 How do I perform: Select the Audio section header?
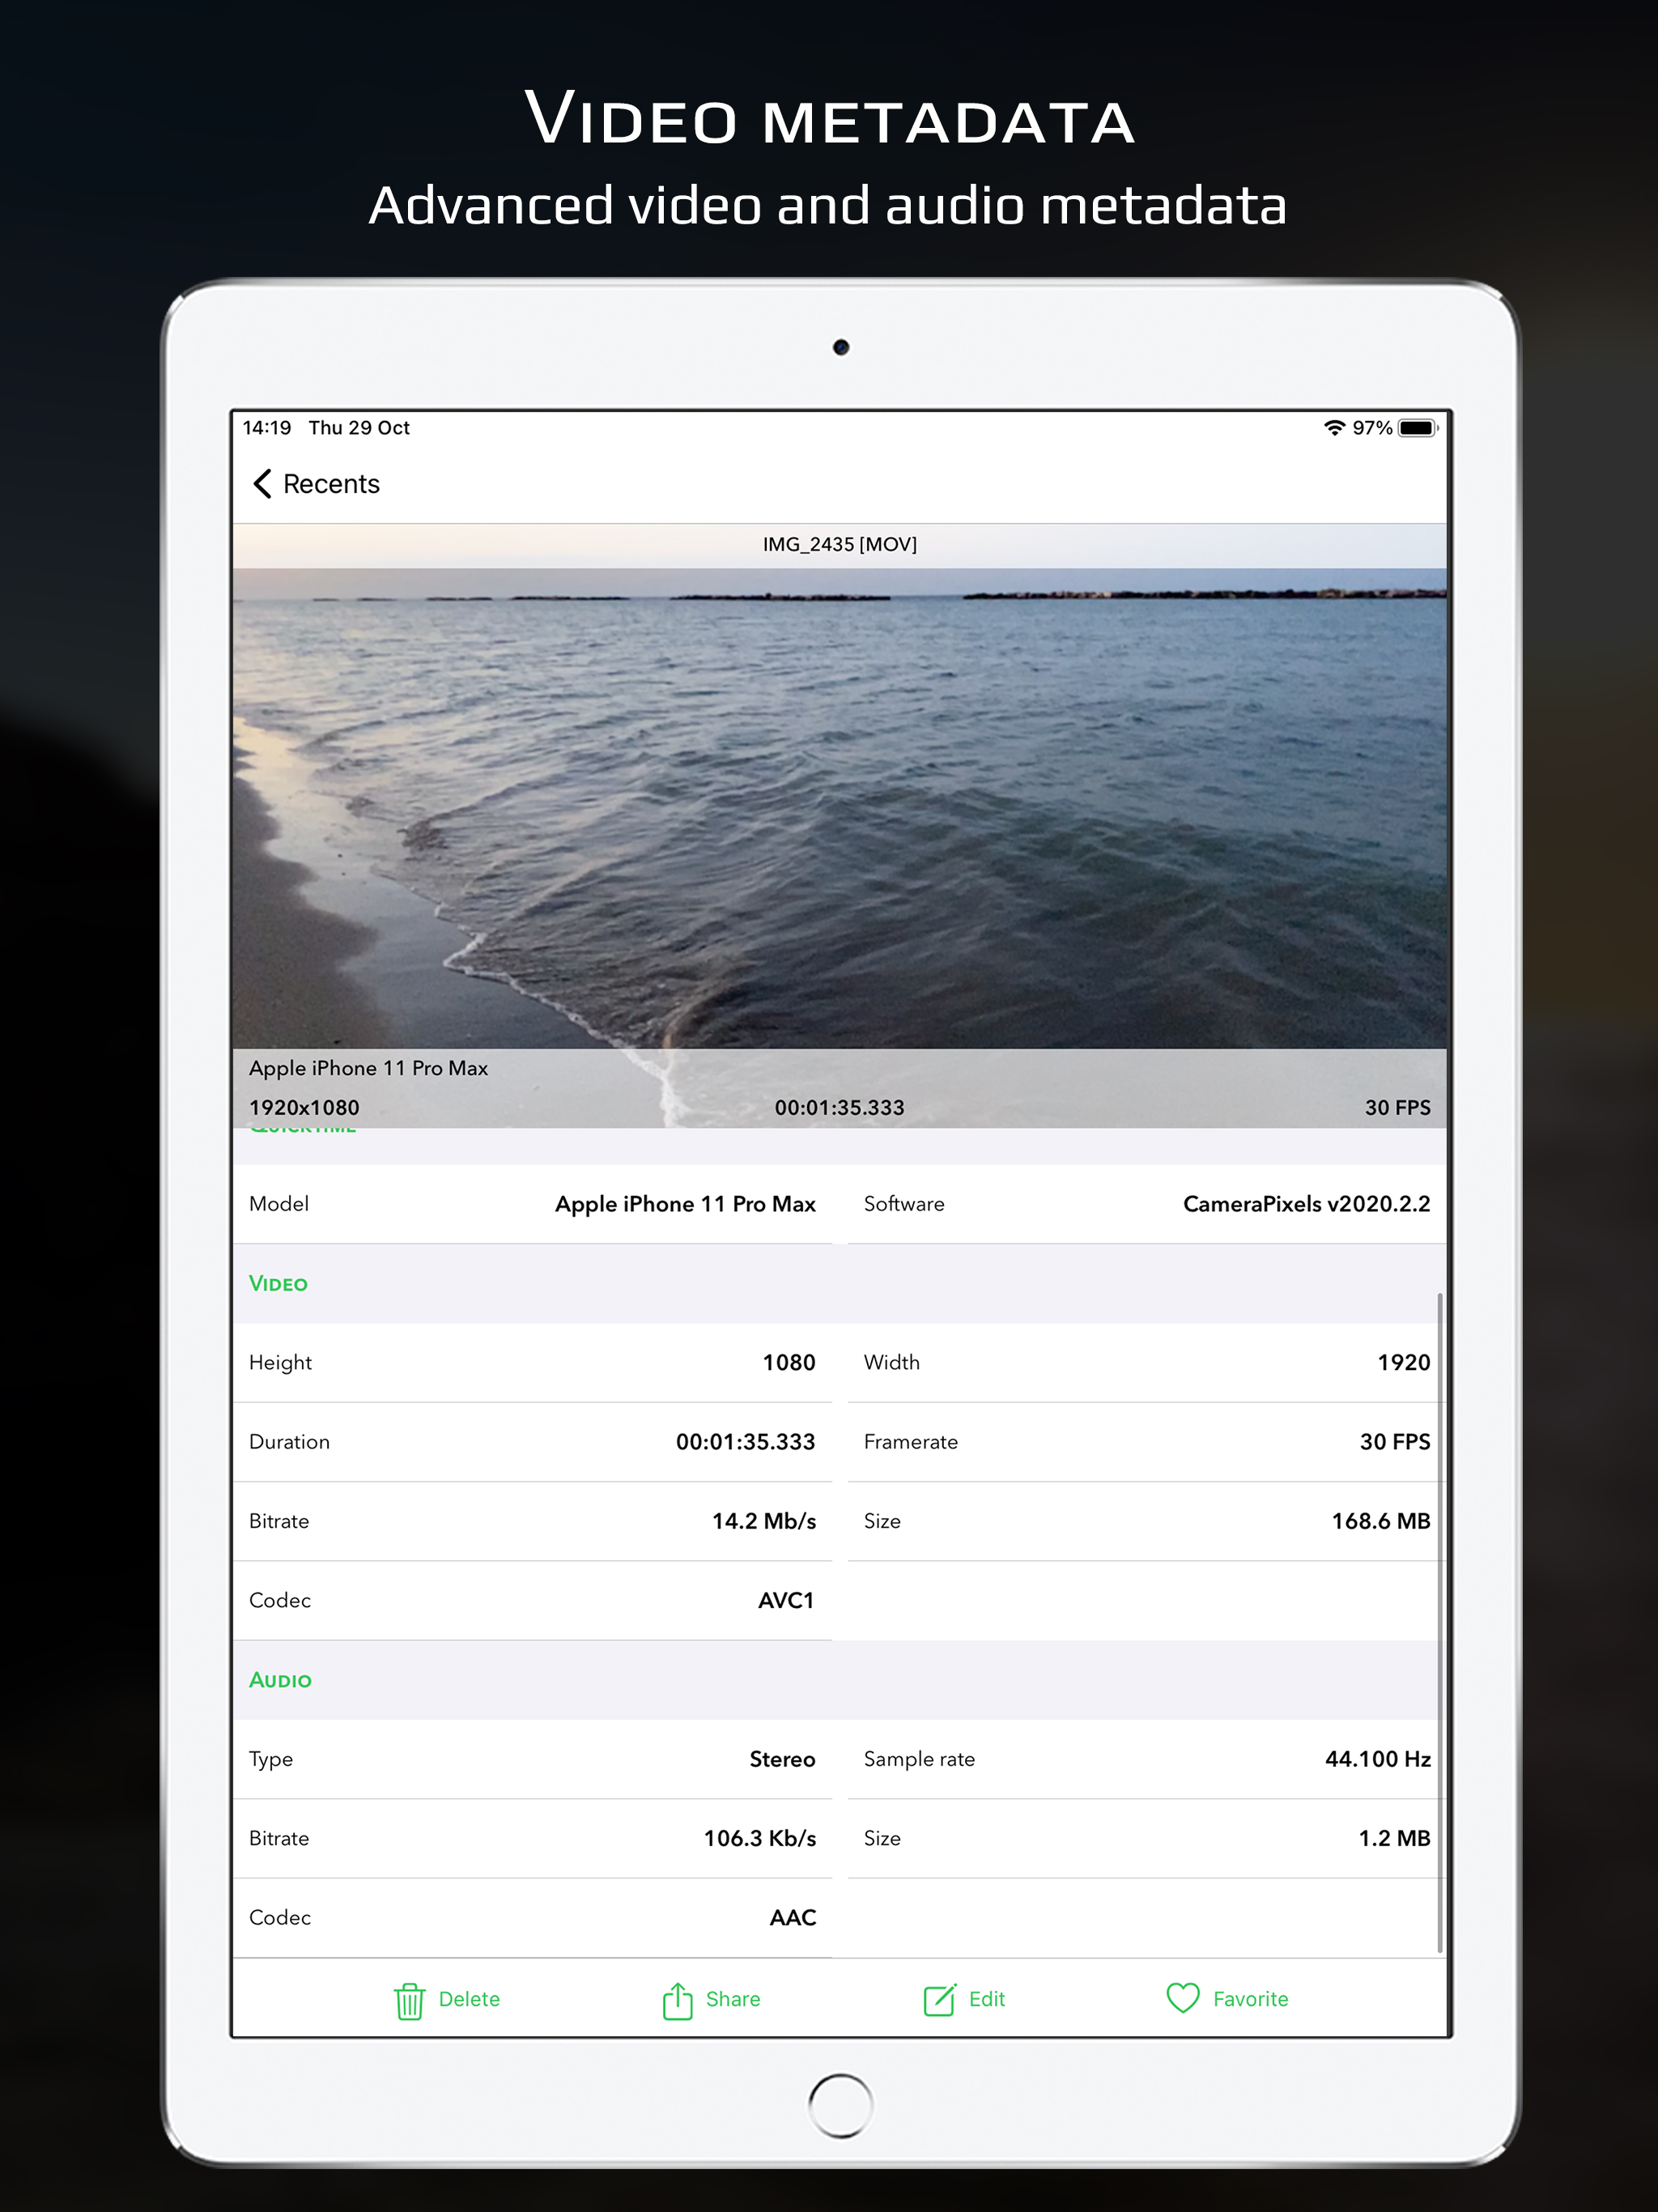click(x=280, y=1681)
